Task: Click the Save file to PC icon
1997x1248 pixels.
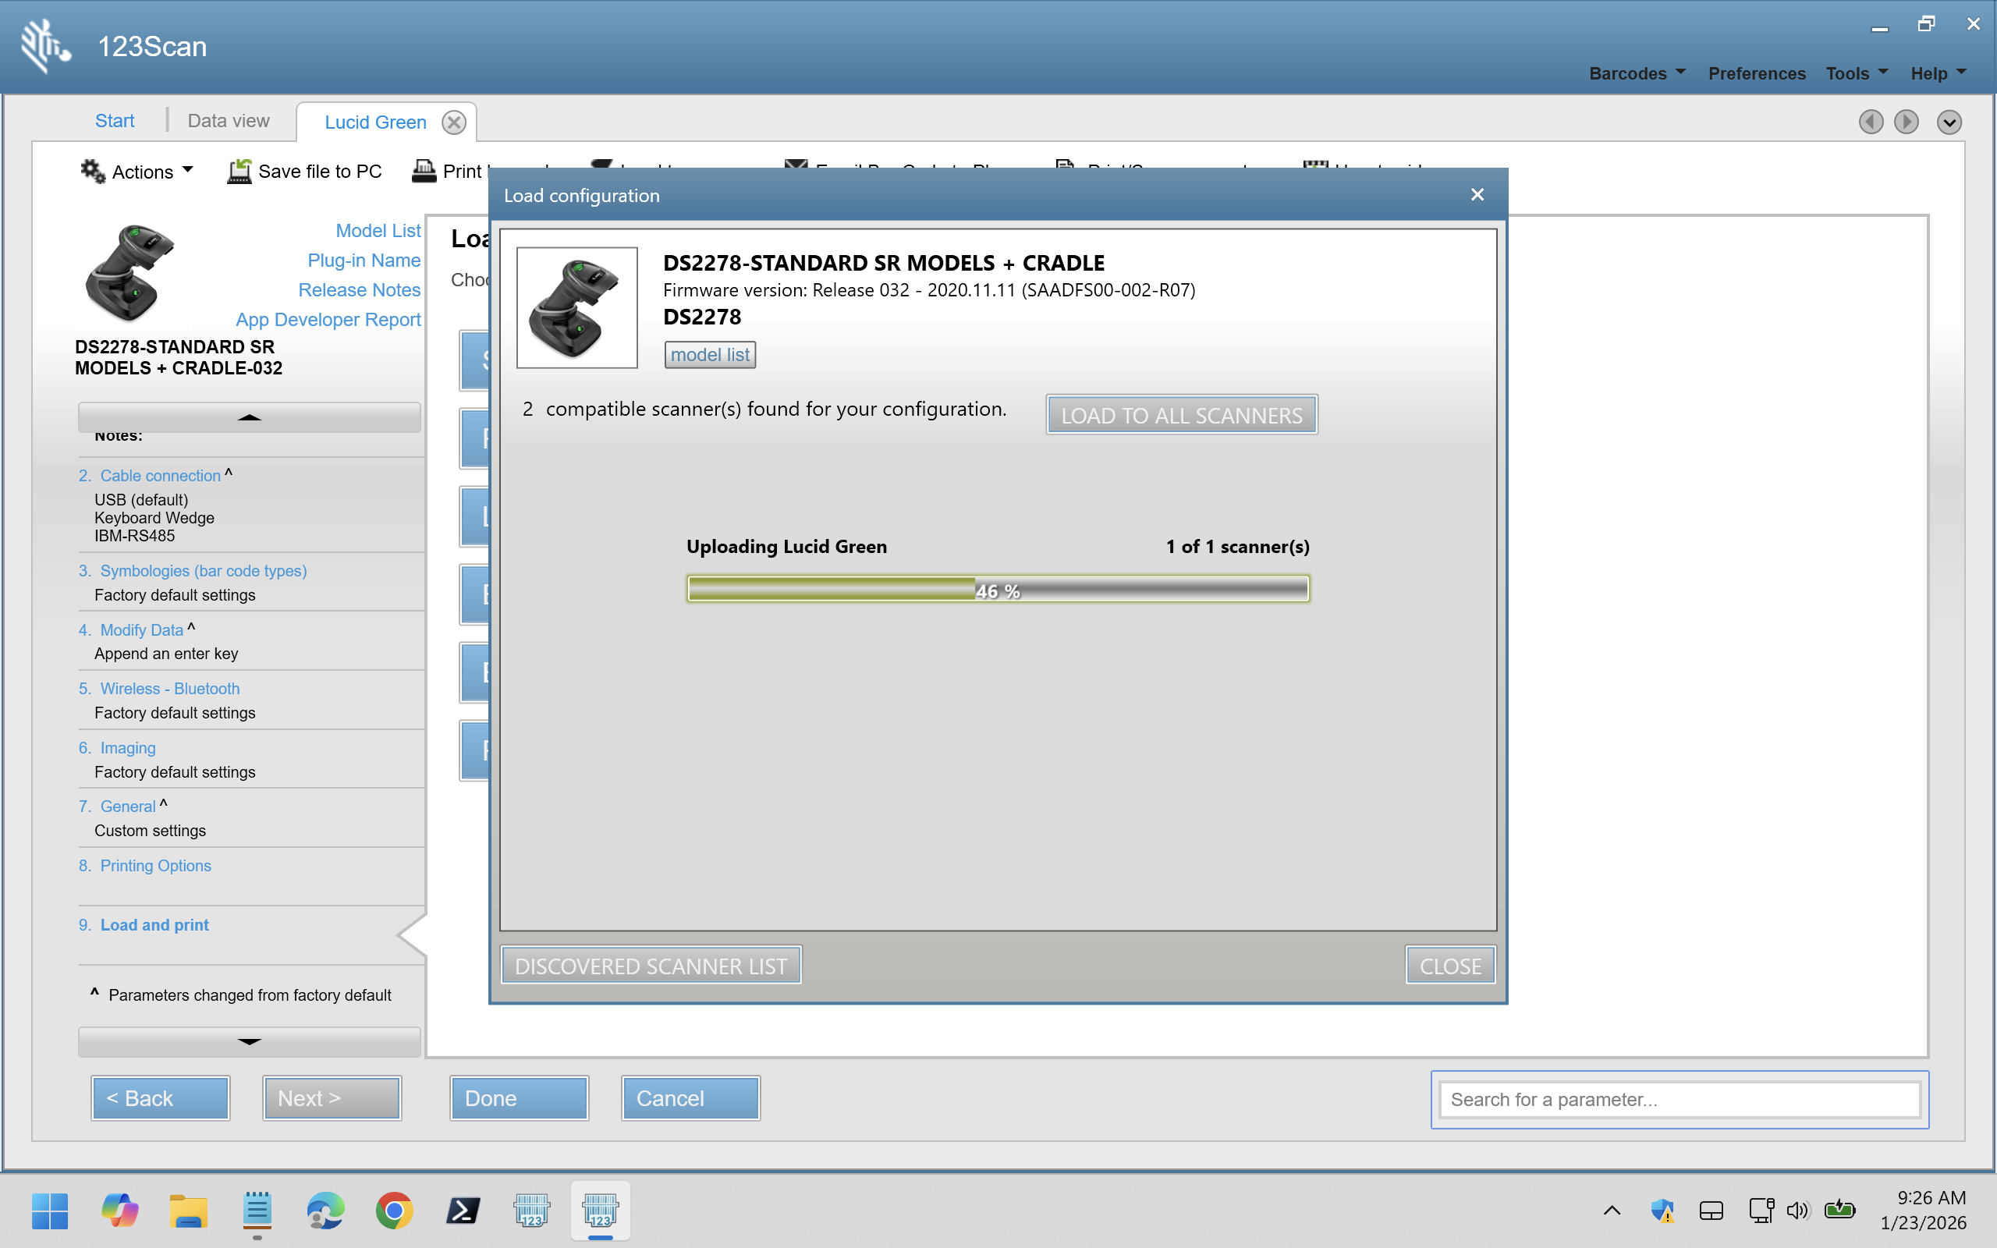Action: (x=239, y=171)
